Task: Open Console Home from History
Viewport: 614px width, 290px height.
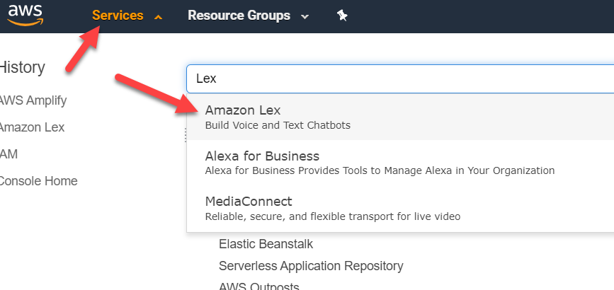Action: click(38, 181)
